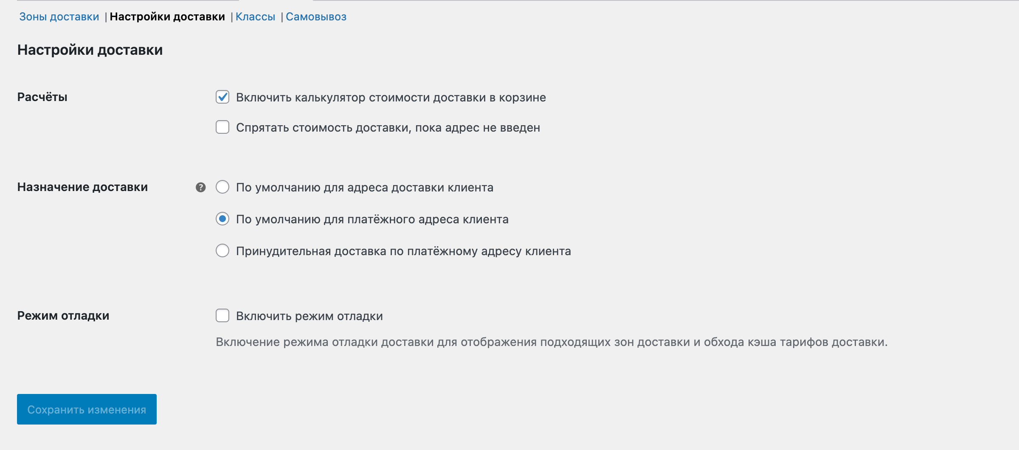Select the default to customer shipping address radio
Image resolution: width=1019 pixels, height=450 pixels.
point(222,187)
